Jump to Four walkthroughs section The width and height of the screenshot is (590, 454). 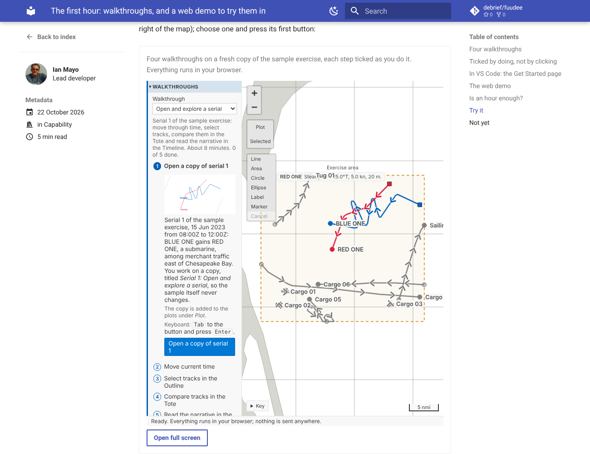495,49
